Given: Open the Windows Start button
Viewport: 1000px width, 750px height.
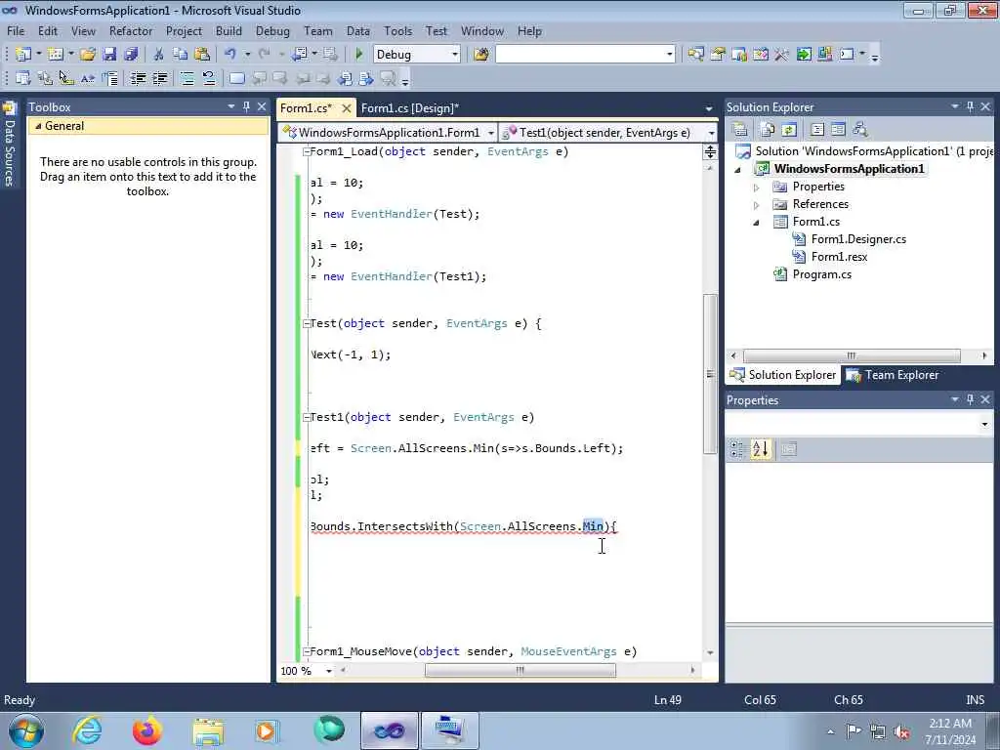Looking at the screenshot, I should (26, 730).
